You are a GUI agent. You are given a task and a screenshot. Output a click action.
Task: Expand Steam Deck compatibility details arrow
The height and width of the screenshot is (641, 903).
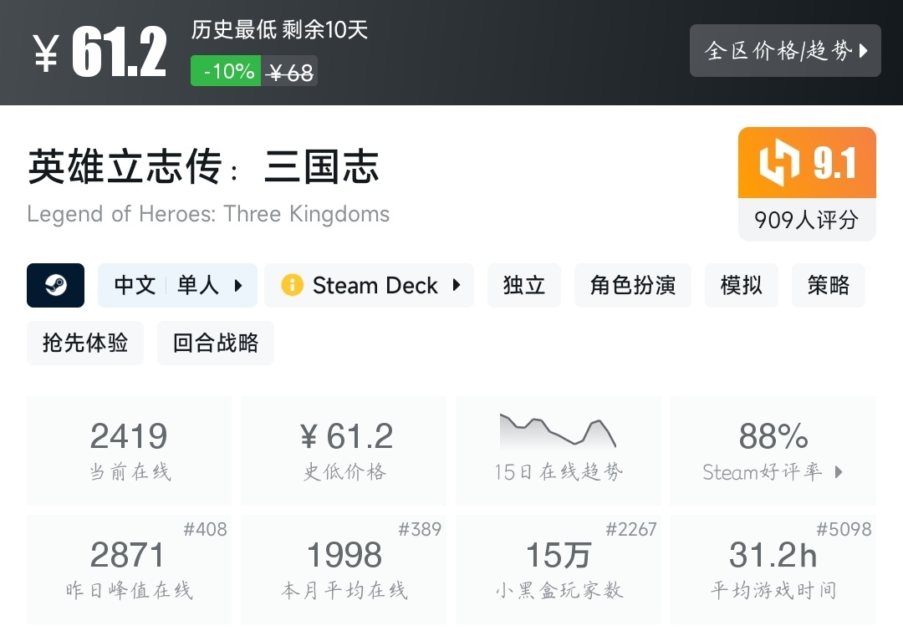click(x=457, y=285)
